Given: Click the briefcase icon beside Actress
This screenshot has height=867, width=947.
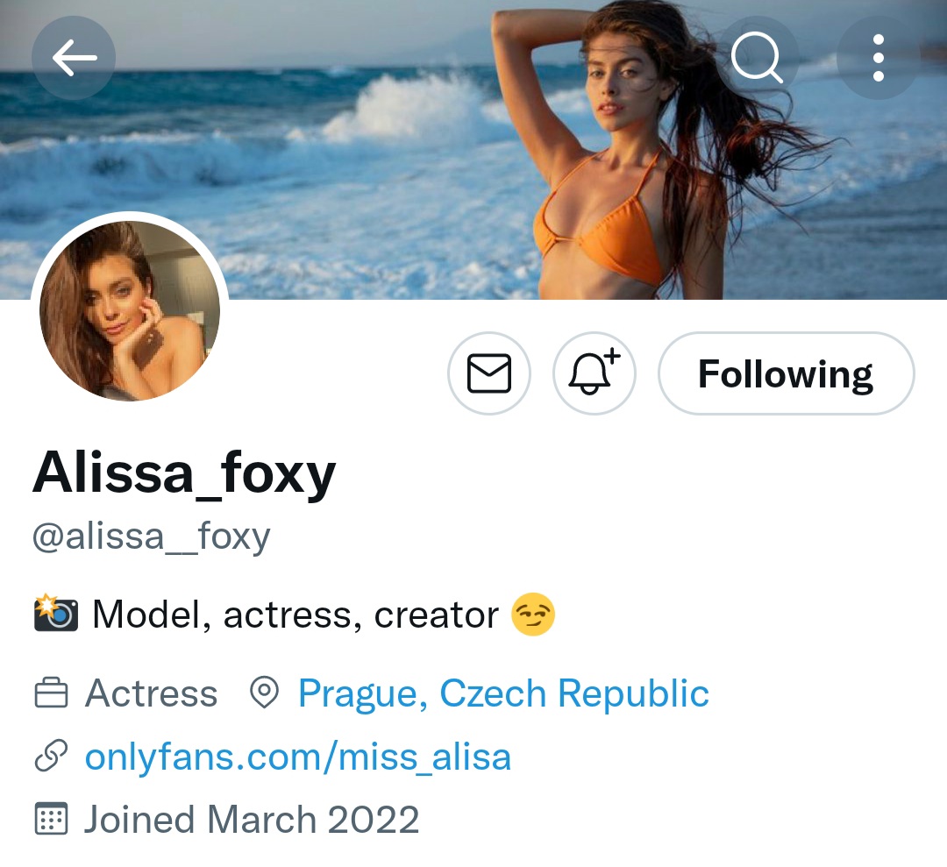Looking at the screenshot, I should point(51,694).
